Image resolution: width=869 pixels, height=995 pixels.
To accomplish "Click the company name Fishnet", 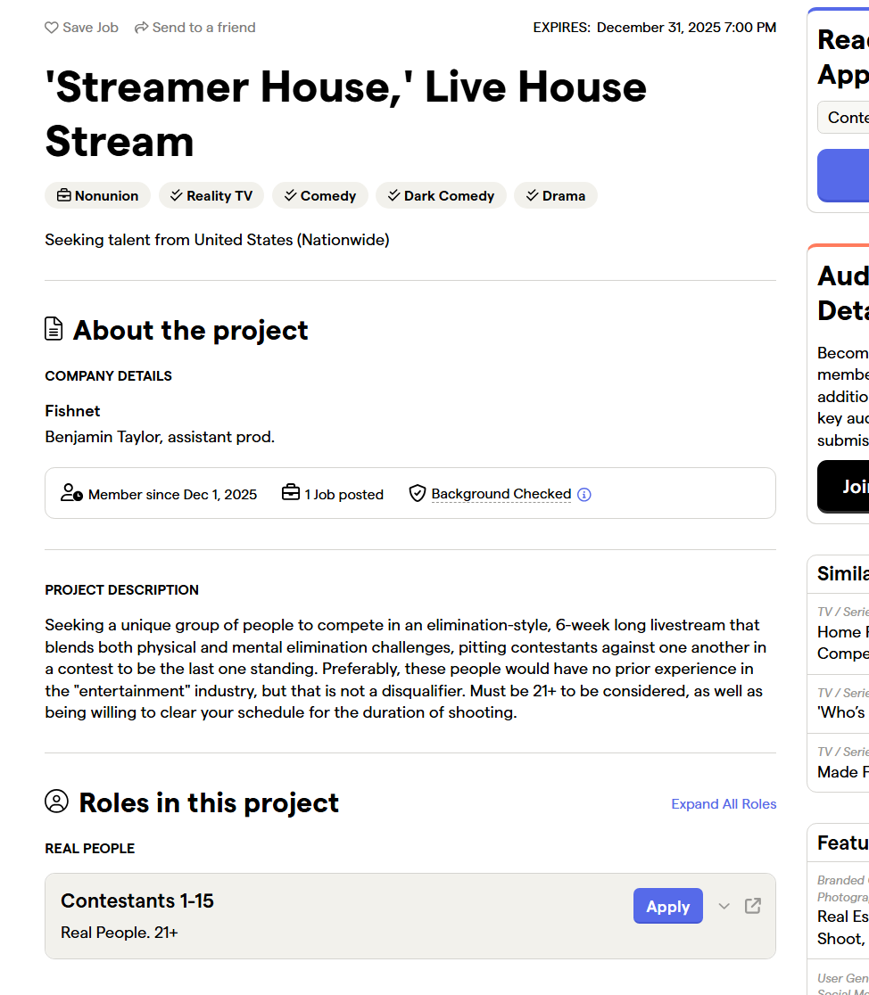I will (x=72, y=411).
